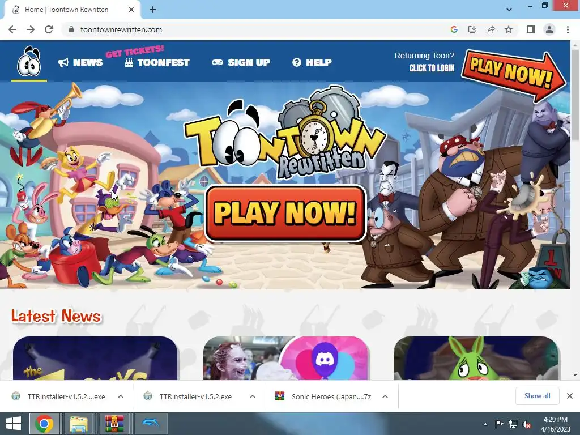Click the vertical scrollbar thumb

(x=575, y=95)
